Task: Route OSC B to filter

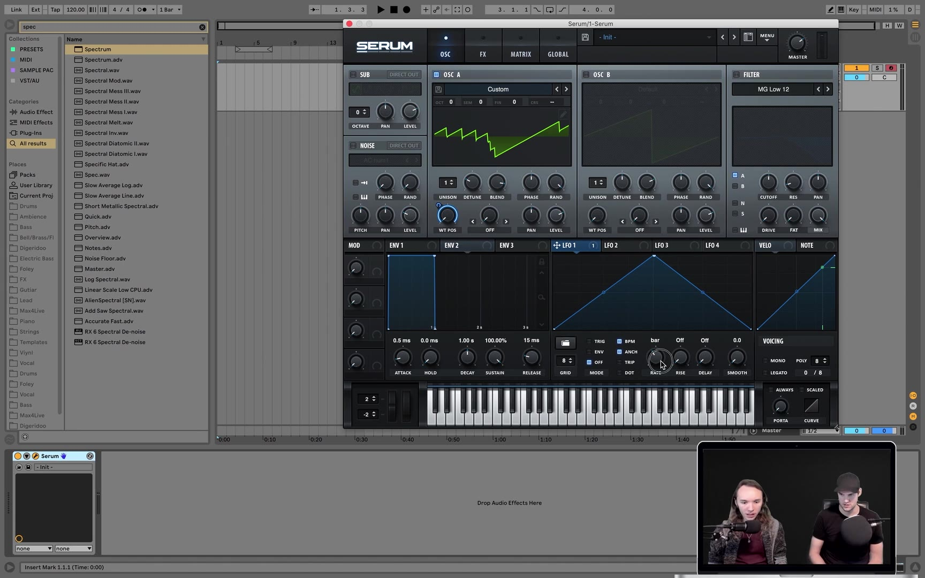Action: pyautogui.click(x=735, y=186)
